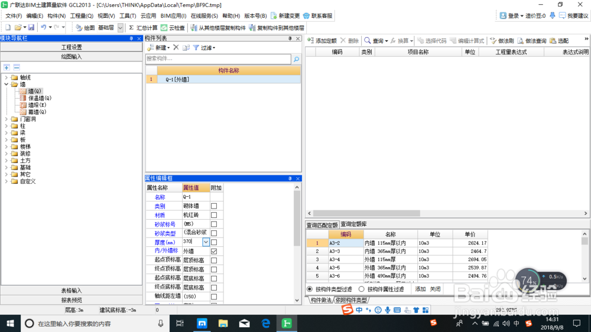
Task: Click 做法刷 brush tool
Action: pos(502,41)
